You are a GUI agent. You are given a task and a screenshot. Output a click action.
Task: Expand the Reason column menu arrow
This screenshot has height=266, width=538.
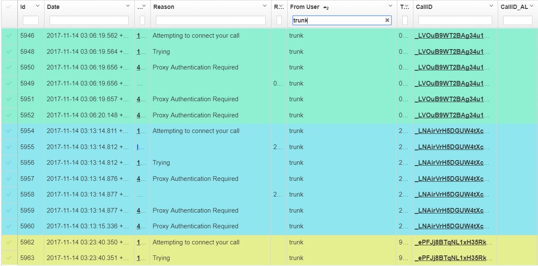(265, 6)
